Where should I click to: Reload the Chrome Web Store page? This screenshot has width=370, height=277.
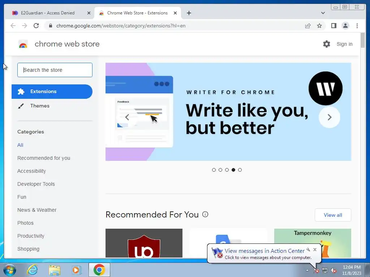click(x=36, y=26)
